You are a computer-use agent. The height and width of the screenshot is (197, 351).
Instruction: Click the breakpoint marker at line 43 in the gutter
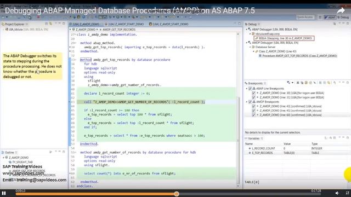tap(70, 102)
